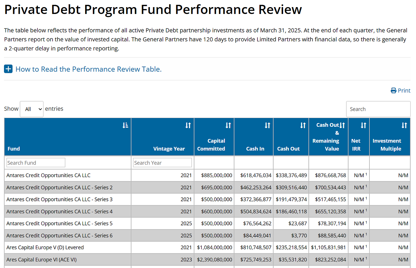
Task: Sort by Fund column sort icon
Action: coord(125,125)
